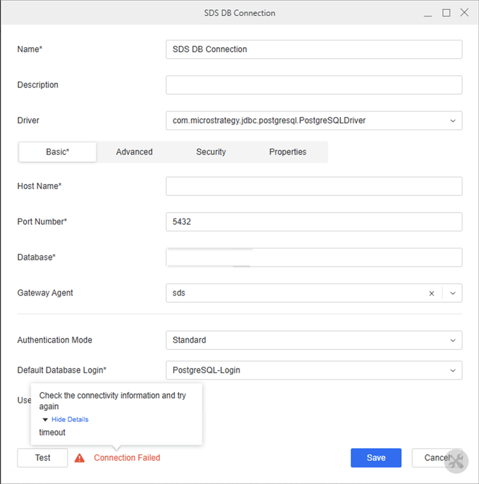Image resolution: width=479 pixels, height=484 pixels.
Task: Click the Name input field
Action: 314,49
